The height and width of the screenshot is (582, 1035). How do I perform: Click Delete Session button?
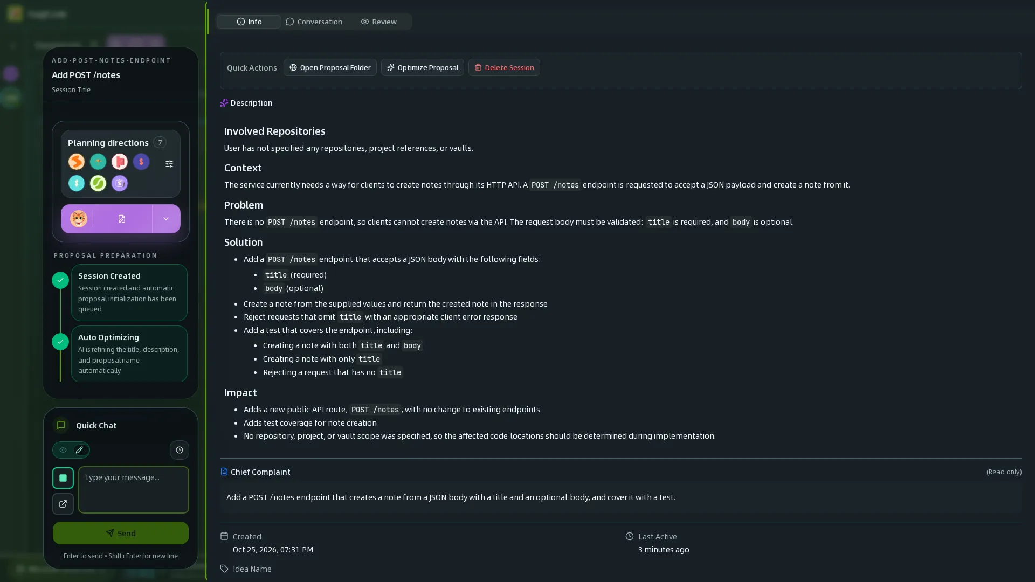pos(504,67)
